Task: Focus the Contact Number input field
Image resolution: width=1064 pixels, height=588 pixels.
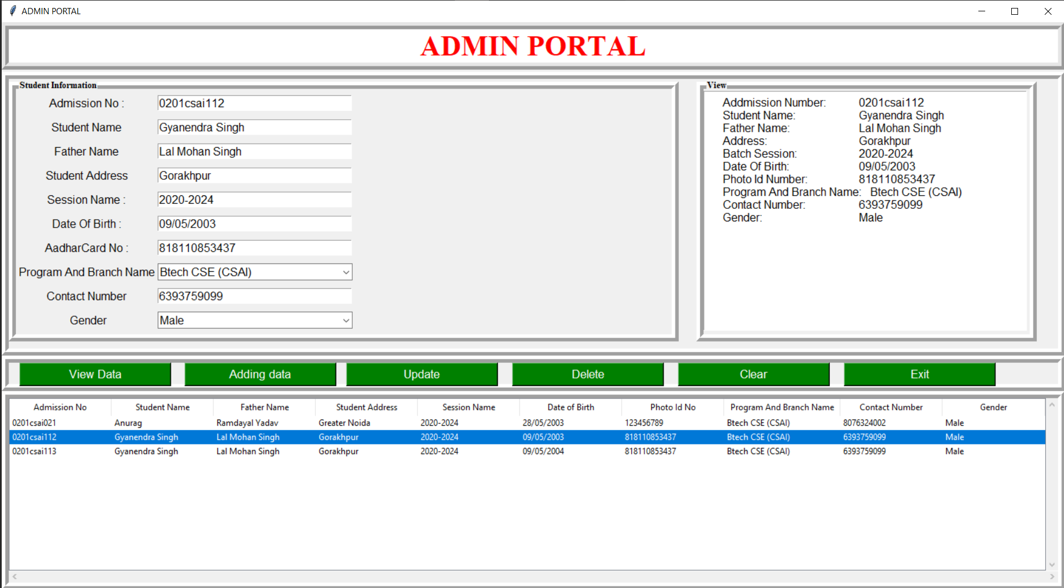Action: (x=255, y=296)
